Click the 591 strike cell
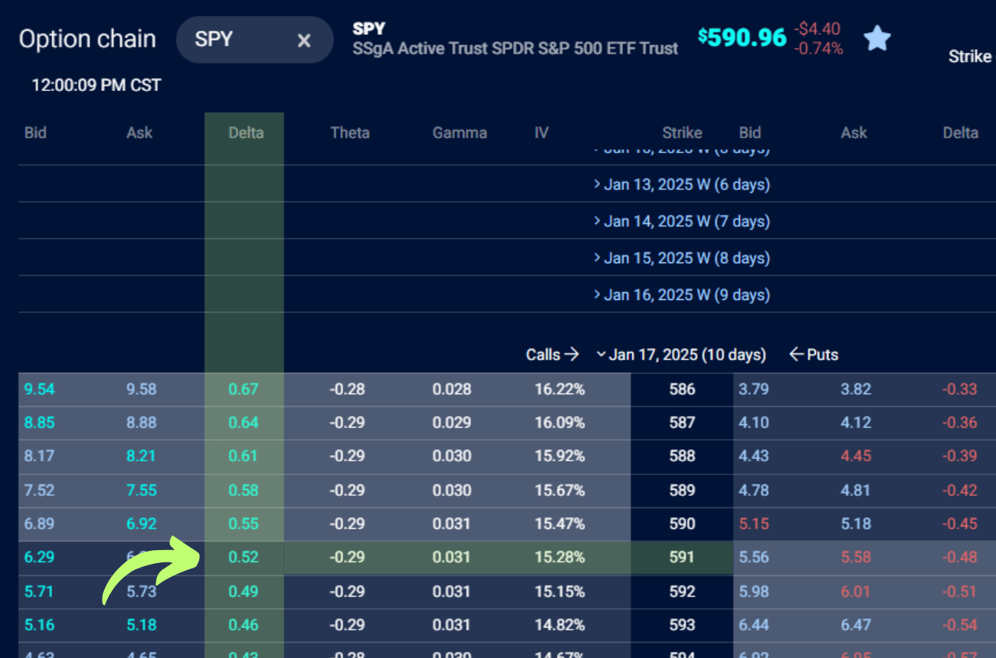 [x=682, y=557]
